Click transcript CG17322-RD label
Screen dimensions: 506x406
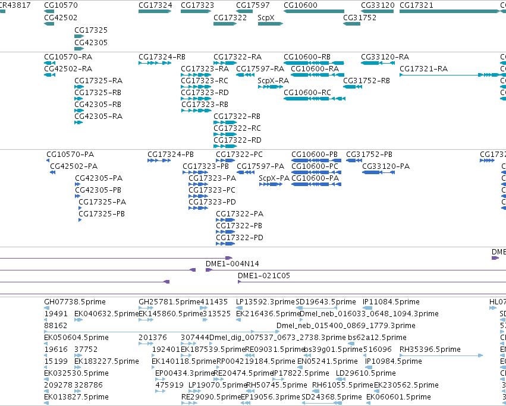tap(237, 140)
